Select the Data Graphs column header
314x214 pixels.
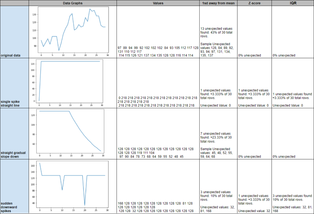coord(73,3)
